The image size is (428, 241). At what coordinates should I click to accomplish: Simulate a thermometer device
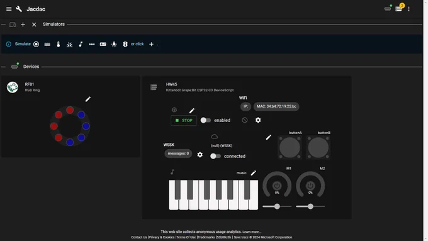pyautogui.click(x=59, y=44)
